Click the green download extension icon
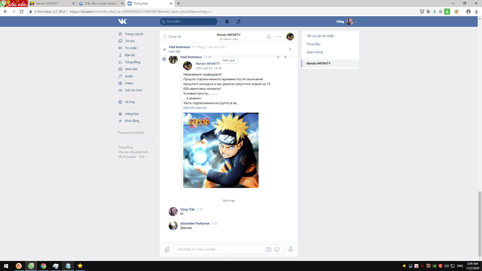The width and height of the screenshot is (482, 271). (x=447, y=12)
